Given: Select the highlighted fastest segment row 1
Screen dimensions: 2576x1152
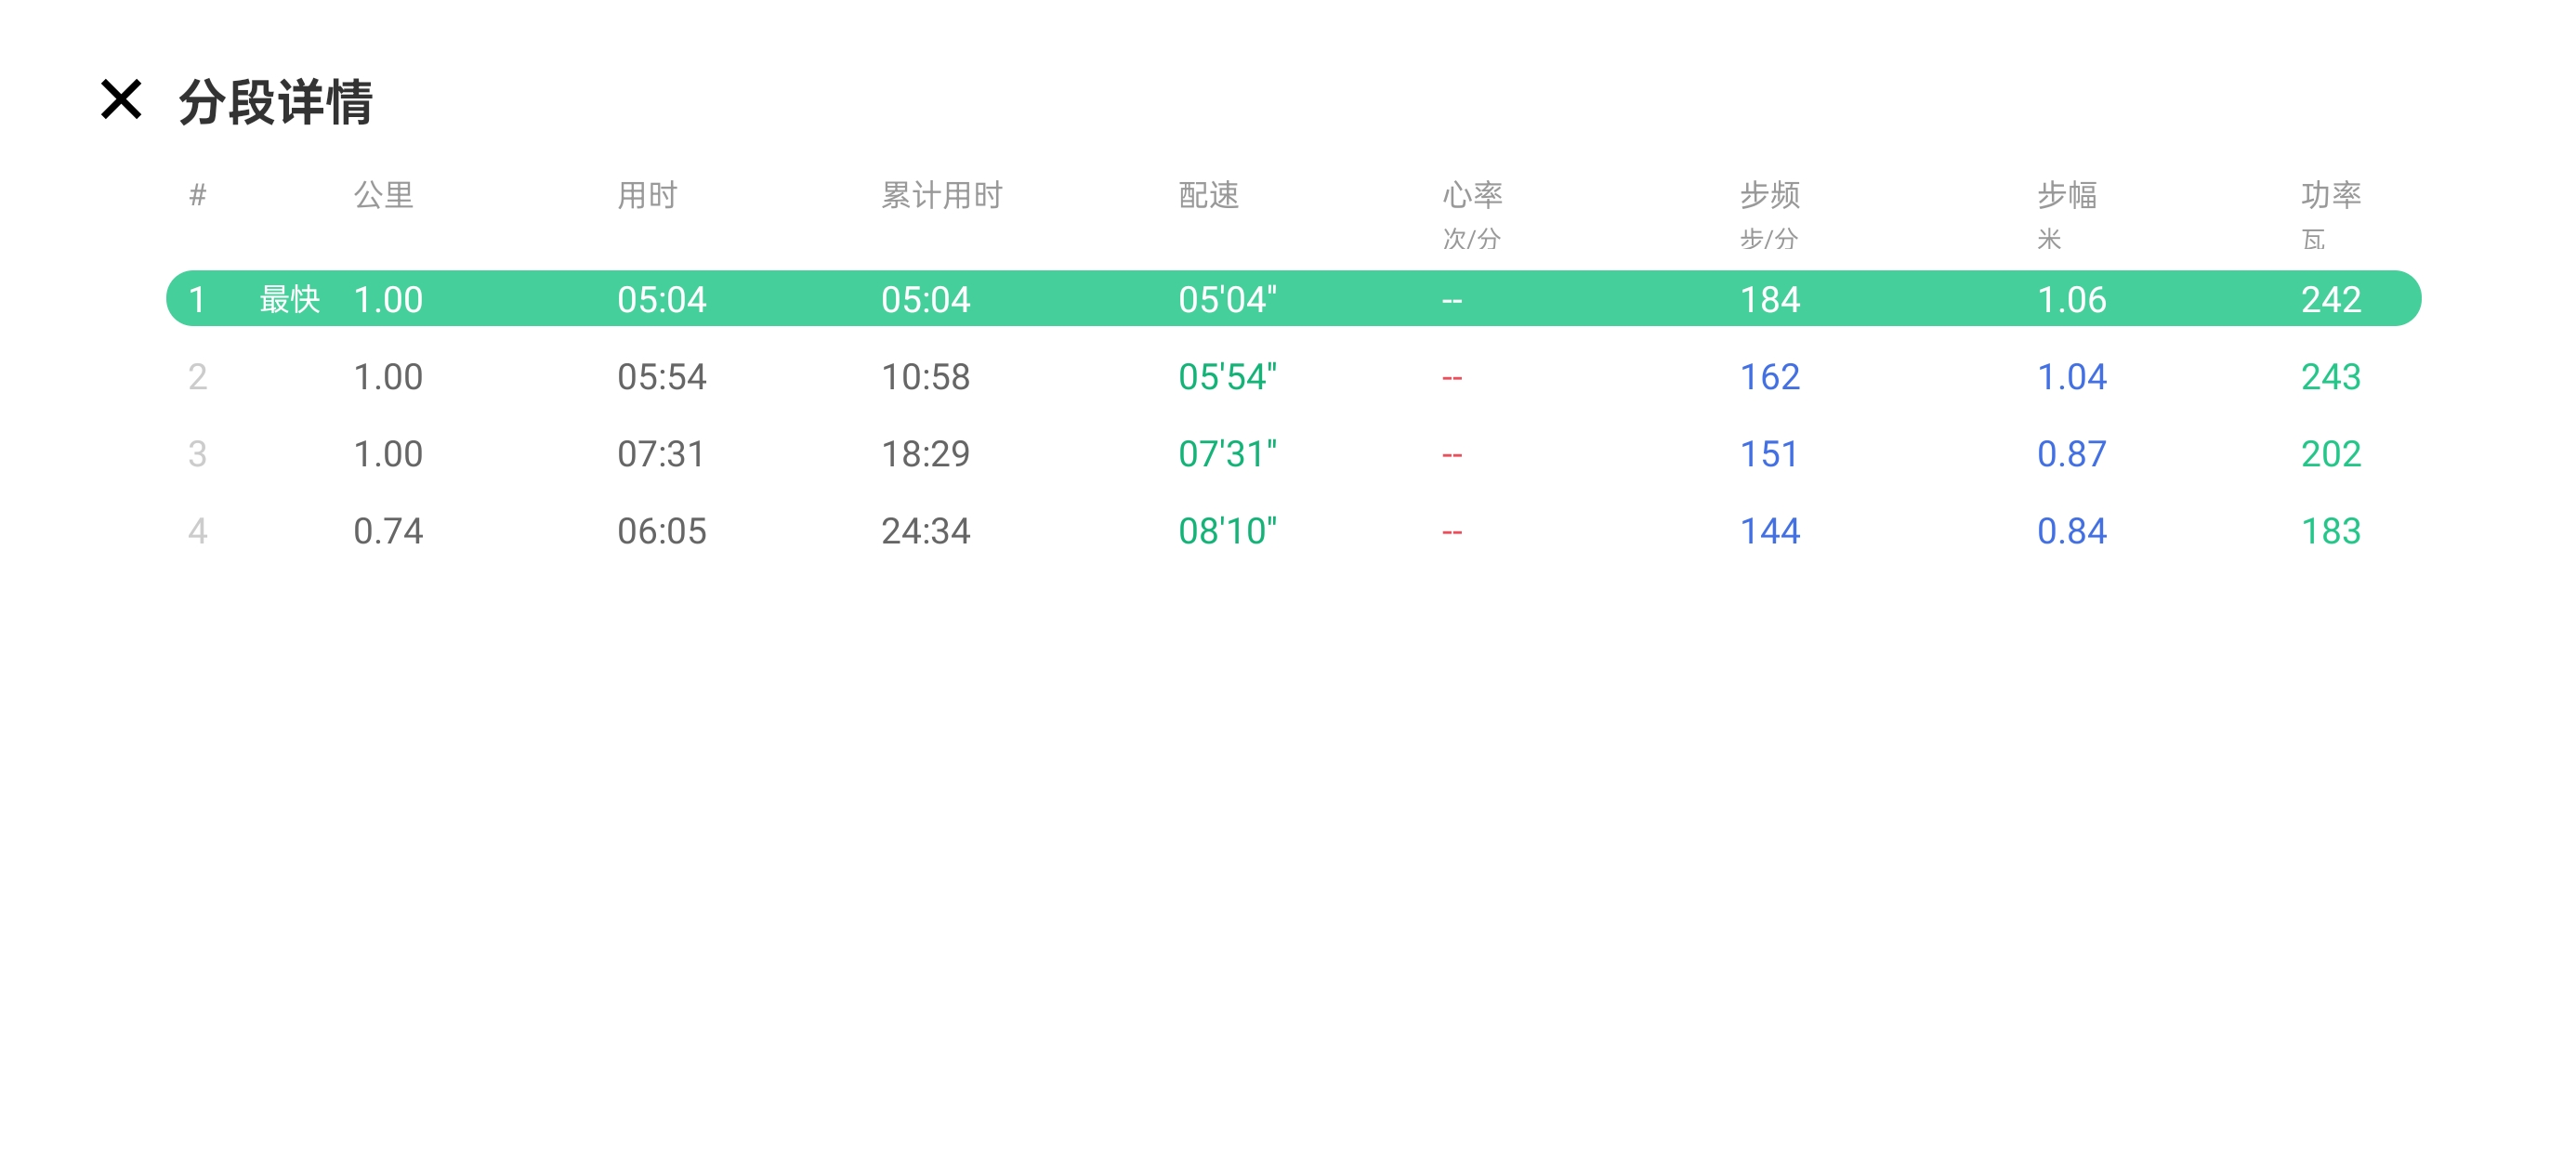Looking at the screenshot, I should [1292, 299].
